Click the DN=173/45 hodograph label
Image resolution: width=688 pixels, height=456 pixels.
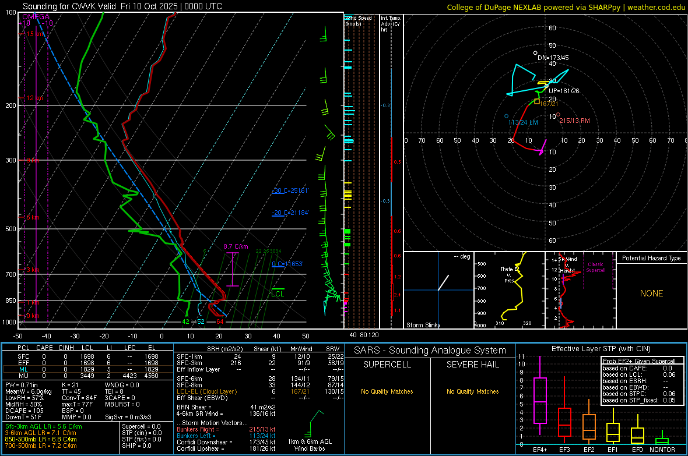[x=553, y=58]
